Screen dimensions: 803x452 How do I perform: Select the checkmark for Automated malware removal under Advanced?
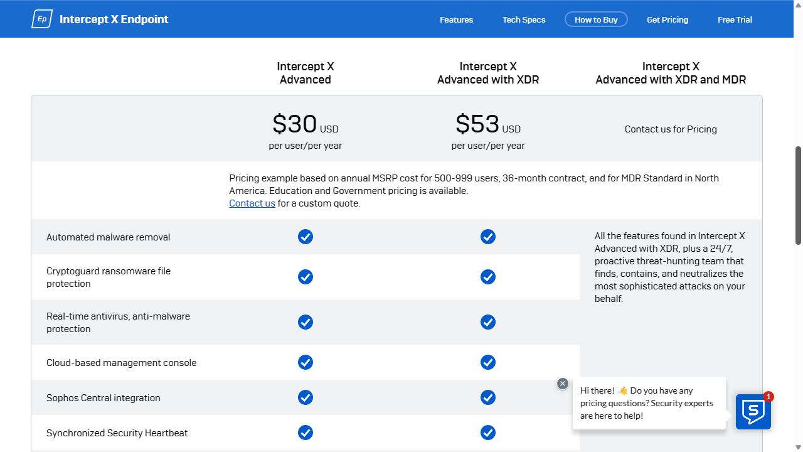[x=306, y=237]
